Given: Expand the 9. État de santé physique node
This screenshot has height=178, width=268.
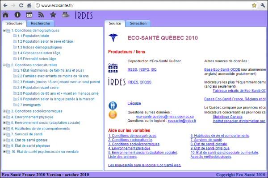Looking at the screenshot, I should pyautogui.click(x=4, y=146).
